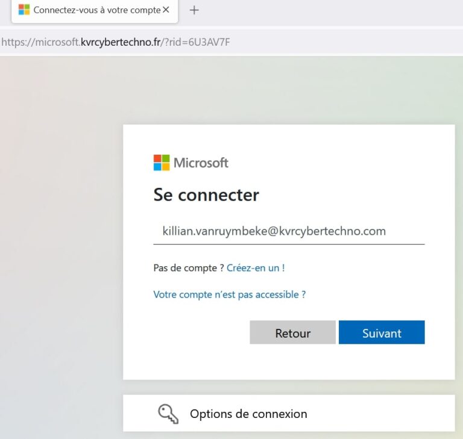Image resolution: width=463 pixels, height=439 pixels.
Task: Open the "Votre compte n'est pas accessible ?" link
Action: pos(229,294)
